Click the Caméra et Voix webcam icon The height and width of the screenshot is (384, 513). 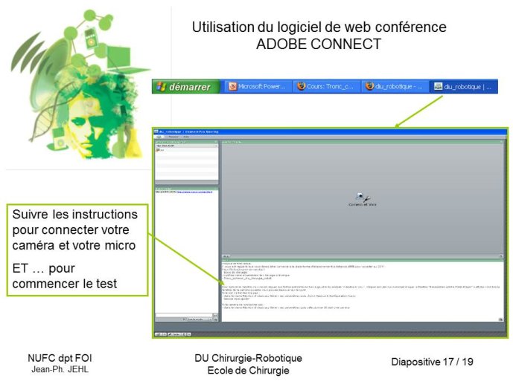click(362, 198)
